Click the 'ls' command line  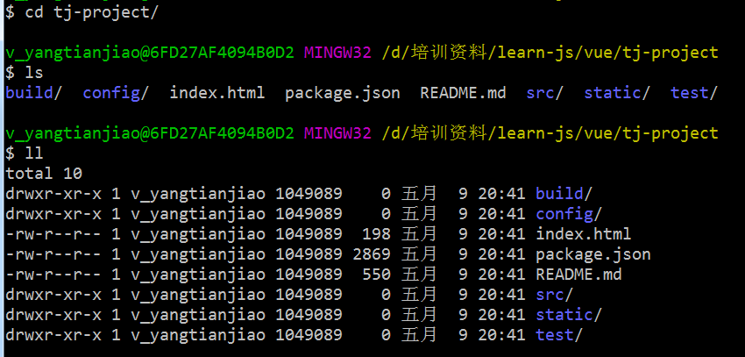25,73
